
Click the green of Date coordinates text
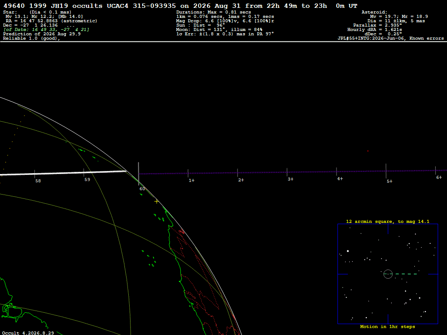(x=46, y=30)
